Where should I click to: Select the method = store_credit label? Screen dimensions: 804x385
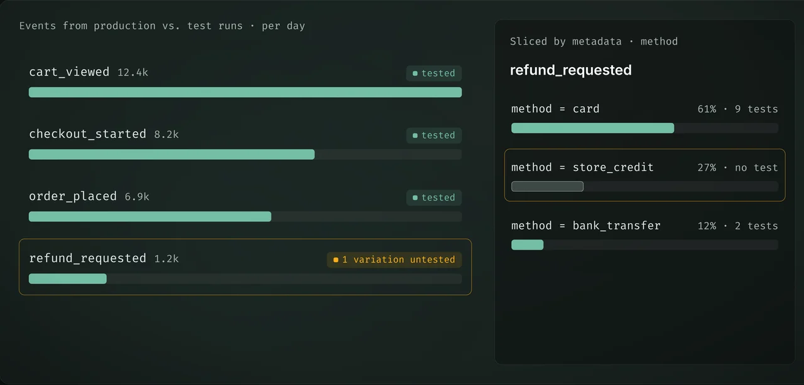(x=582, y=167)
